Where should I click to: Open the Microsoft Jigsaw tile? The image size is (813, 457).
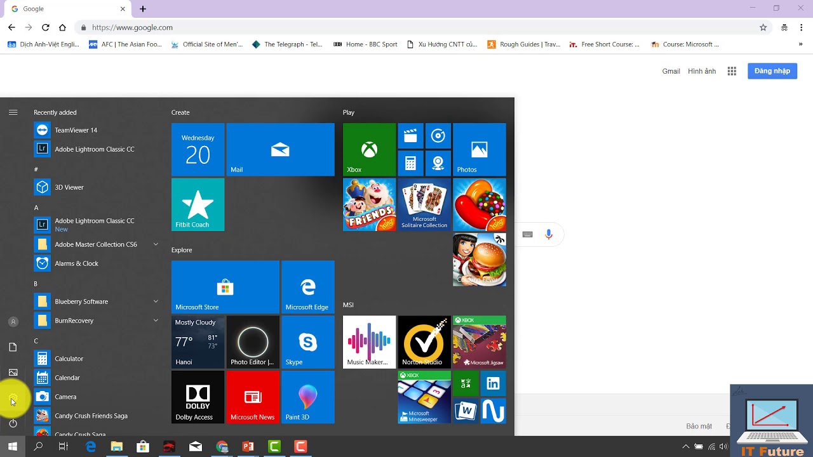pos(480,342)
